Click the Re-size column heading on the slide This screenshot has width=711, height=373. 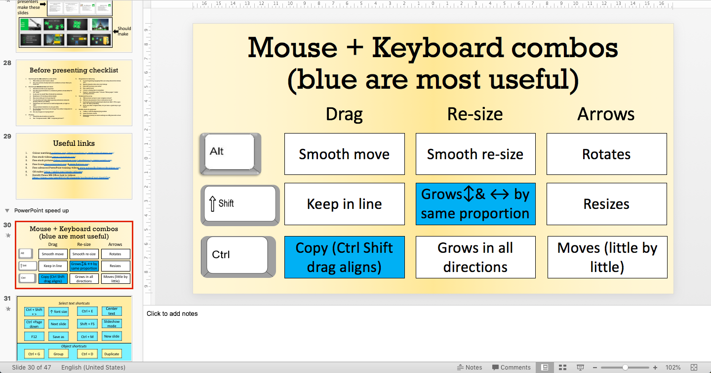coord(475,114)
